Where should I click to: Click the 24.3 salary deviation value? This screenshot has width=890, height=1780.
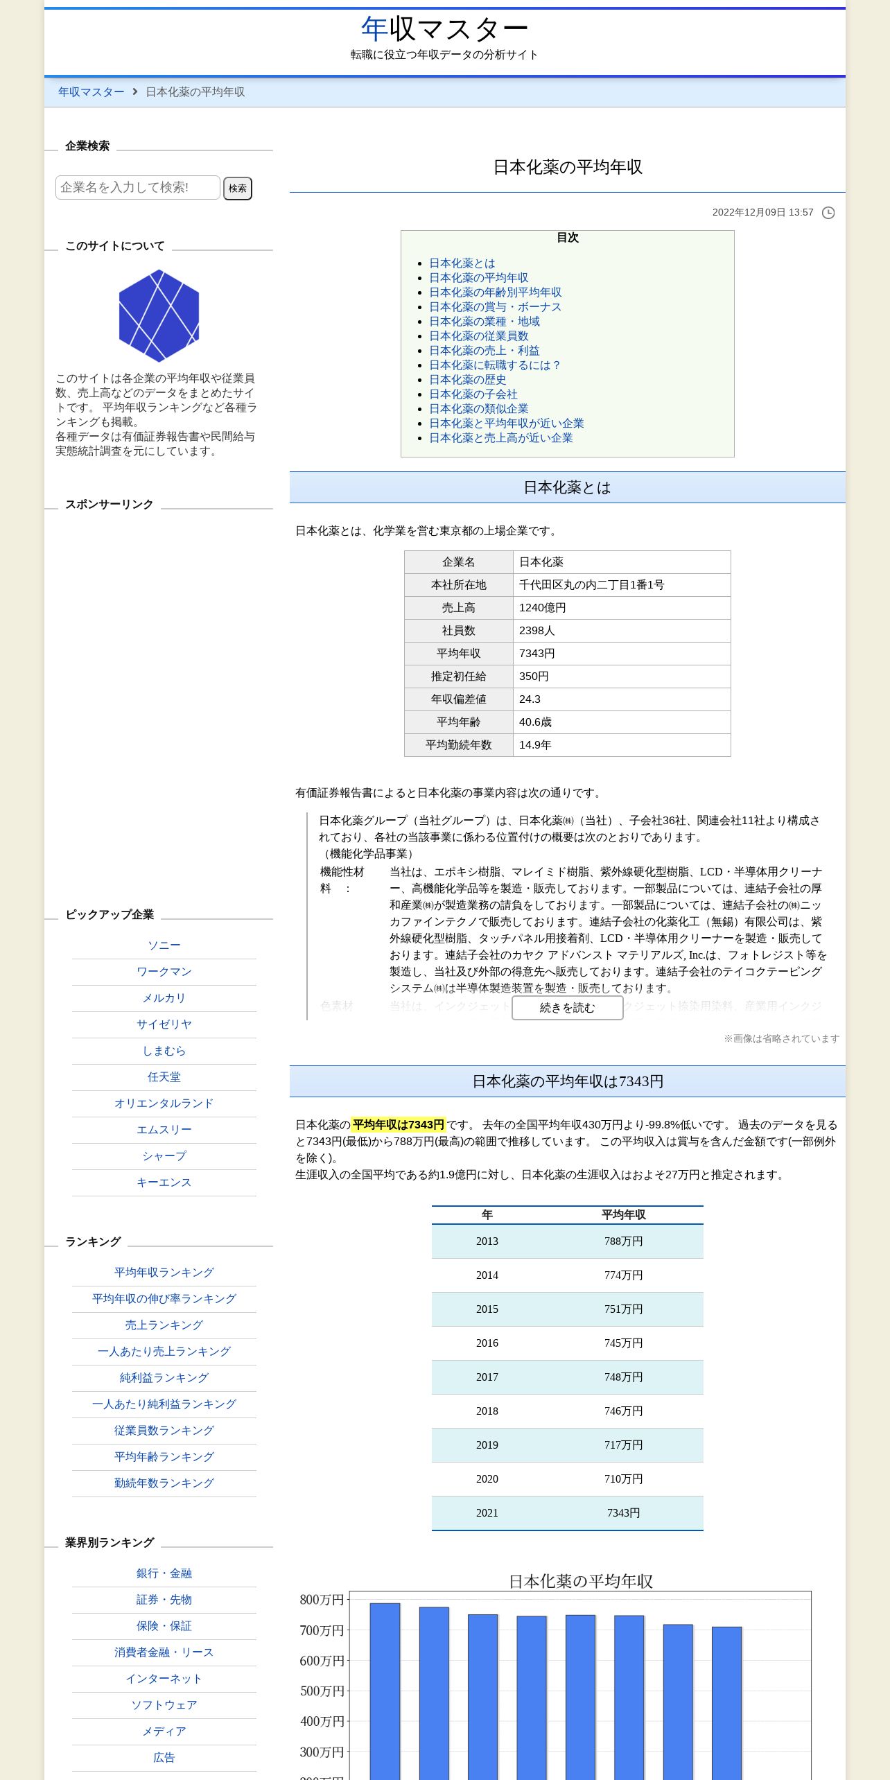coord(530,699)
